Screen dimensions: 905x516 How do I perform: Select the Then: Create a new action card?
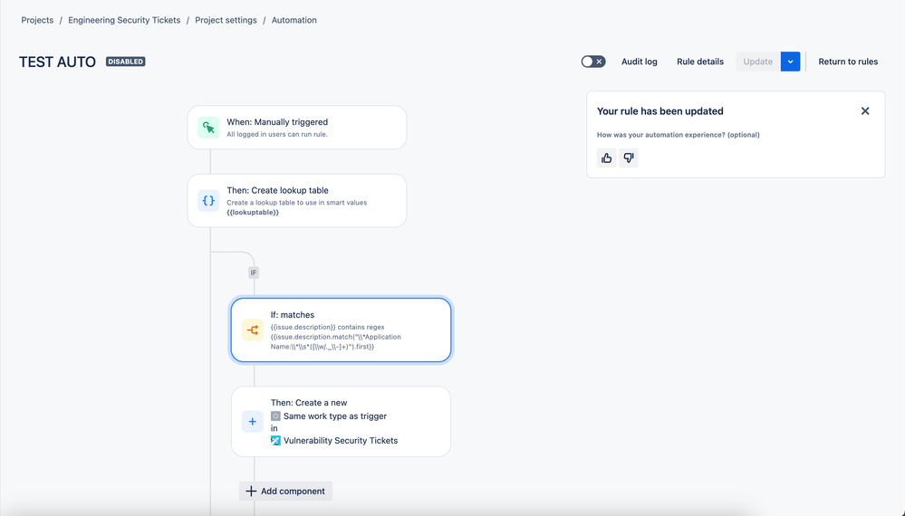click(341, 422)
